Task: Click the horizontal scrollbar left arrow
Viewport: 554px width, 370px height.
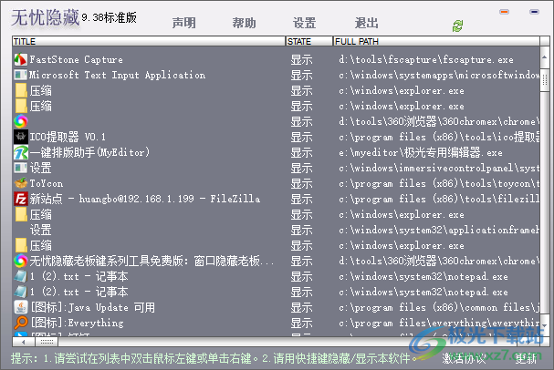Action: coord(24,342)
